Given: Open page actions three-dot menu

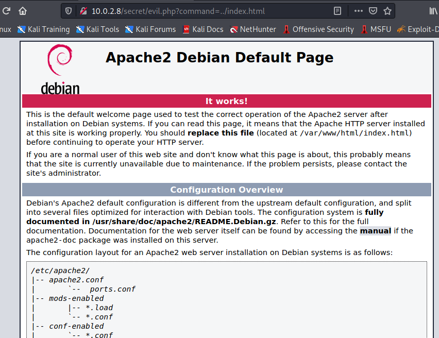Looking at the screenshot, I should [x=359, y=11].
